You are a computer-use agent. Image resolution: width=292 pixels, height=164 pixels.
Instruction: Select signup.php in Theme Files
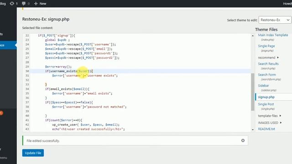click(266, 97)
